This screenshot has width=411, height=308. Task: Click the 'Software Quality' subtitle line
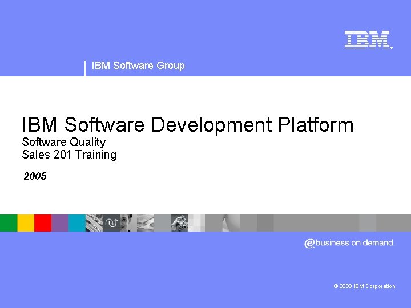[64, 142]
